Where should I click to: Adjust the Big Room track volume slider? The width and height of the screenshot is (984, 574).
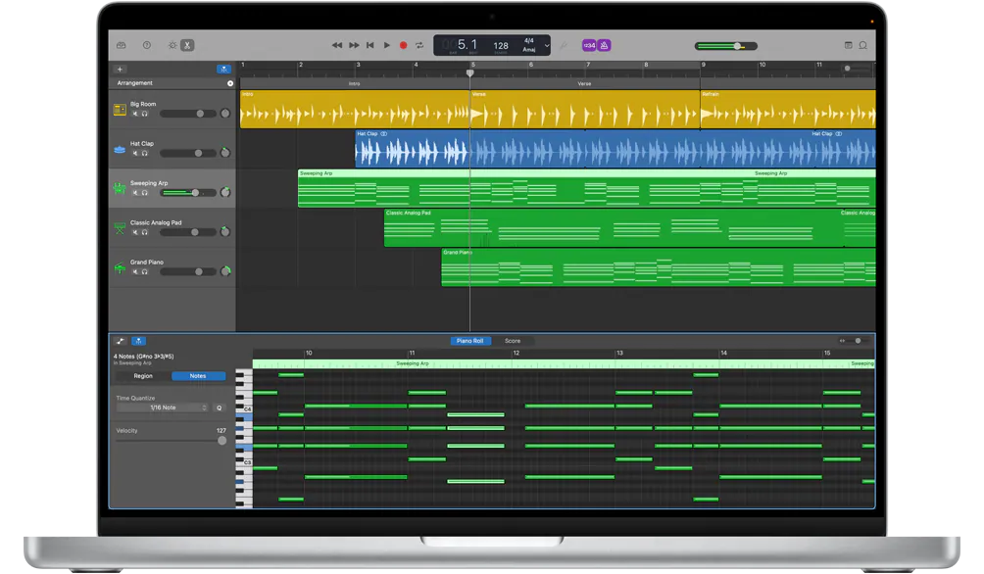[x=187, y=114]
